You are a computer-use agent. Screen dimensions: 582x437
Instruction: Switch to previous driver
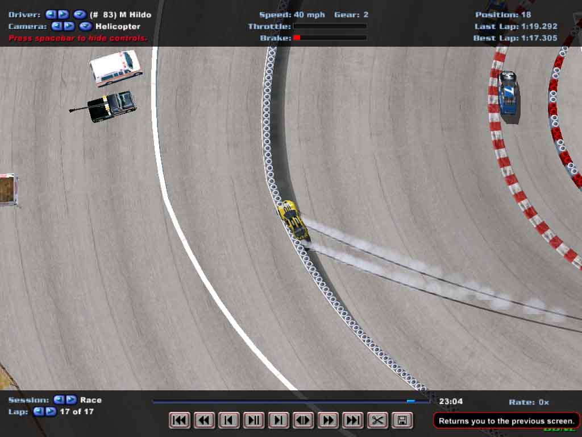point(51,14)
